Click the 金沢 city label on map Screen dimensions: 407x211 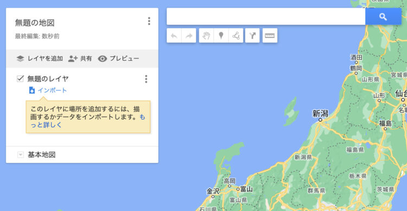[213, 192]
